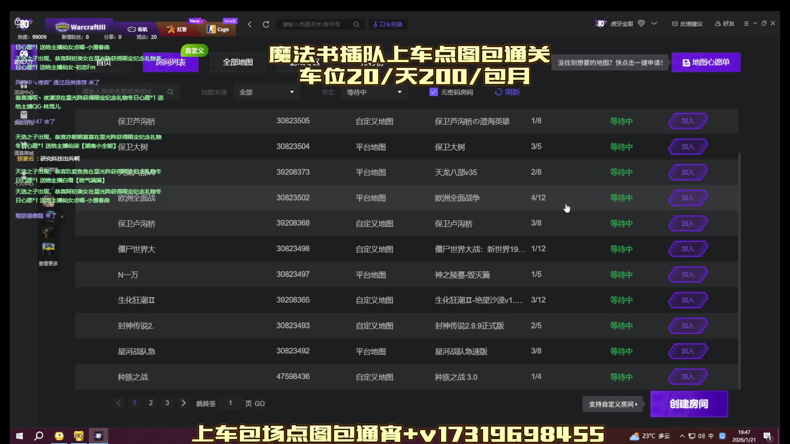Open the 地图心愿单 button
Image resolution: width=790 pixels, height=444 pixels.
tap(706, 62)
